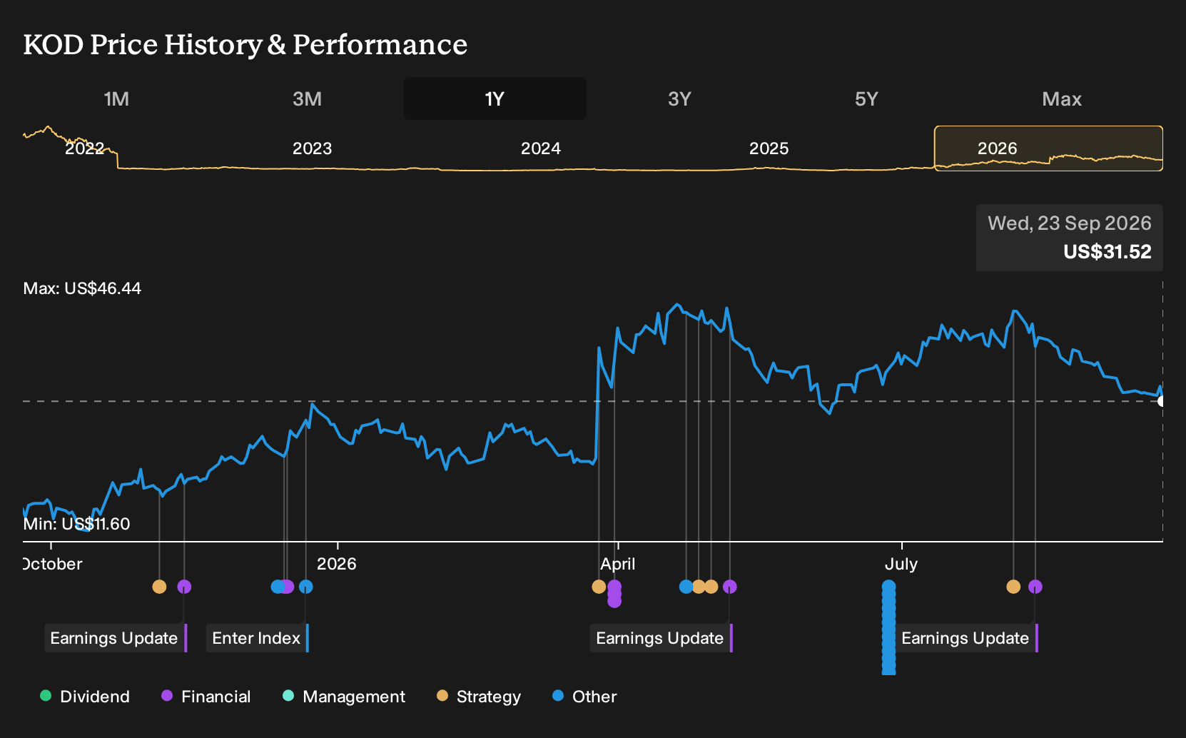Click stacked purple Financial dots under April
Image resolution: width=1186 pixels, height=738 pixels.
614,594
